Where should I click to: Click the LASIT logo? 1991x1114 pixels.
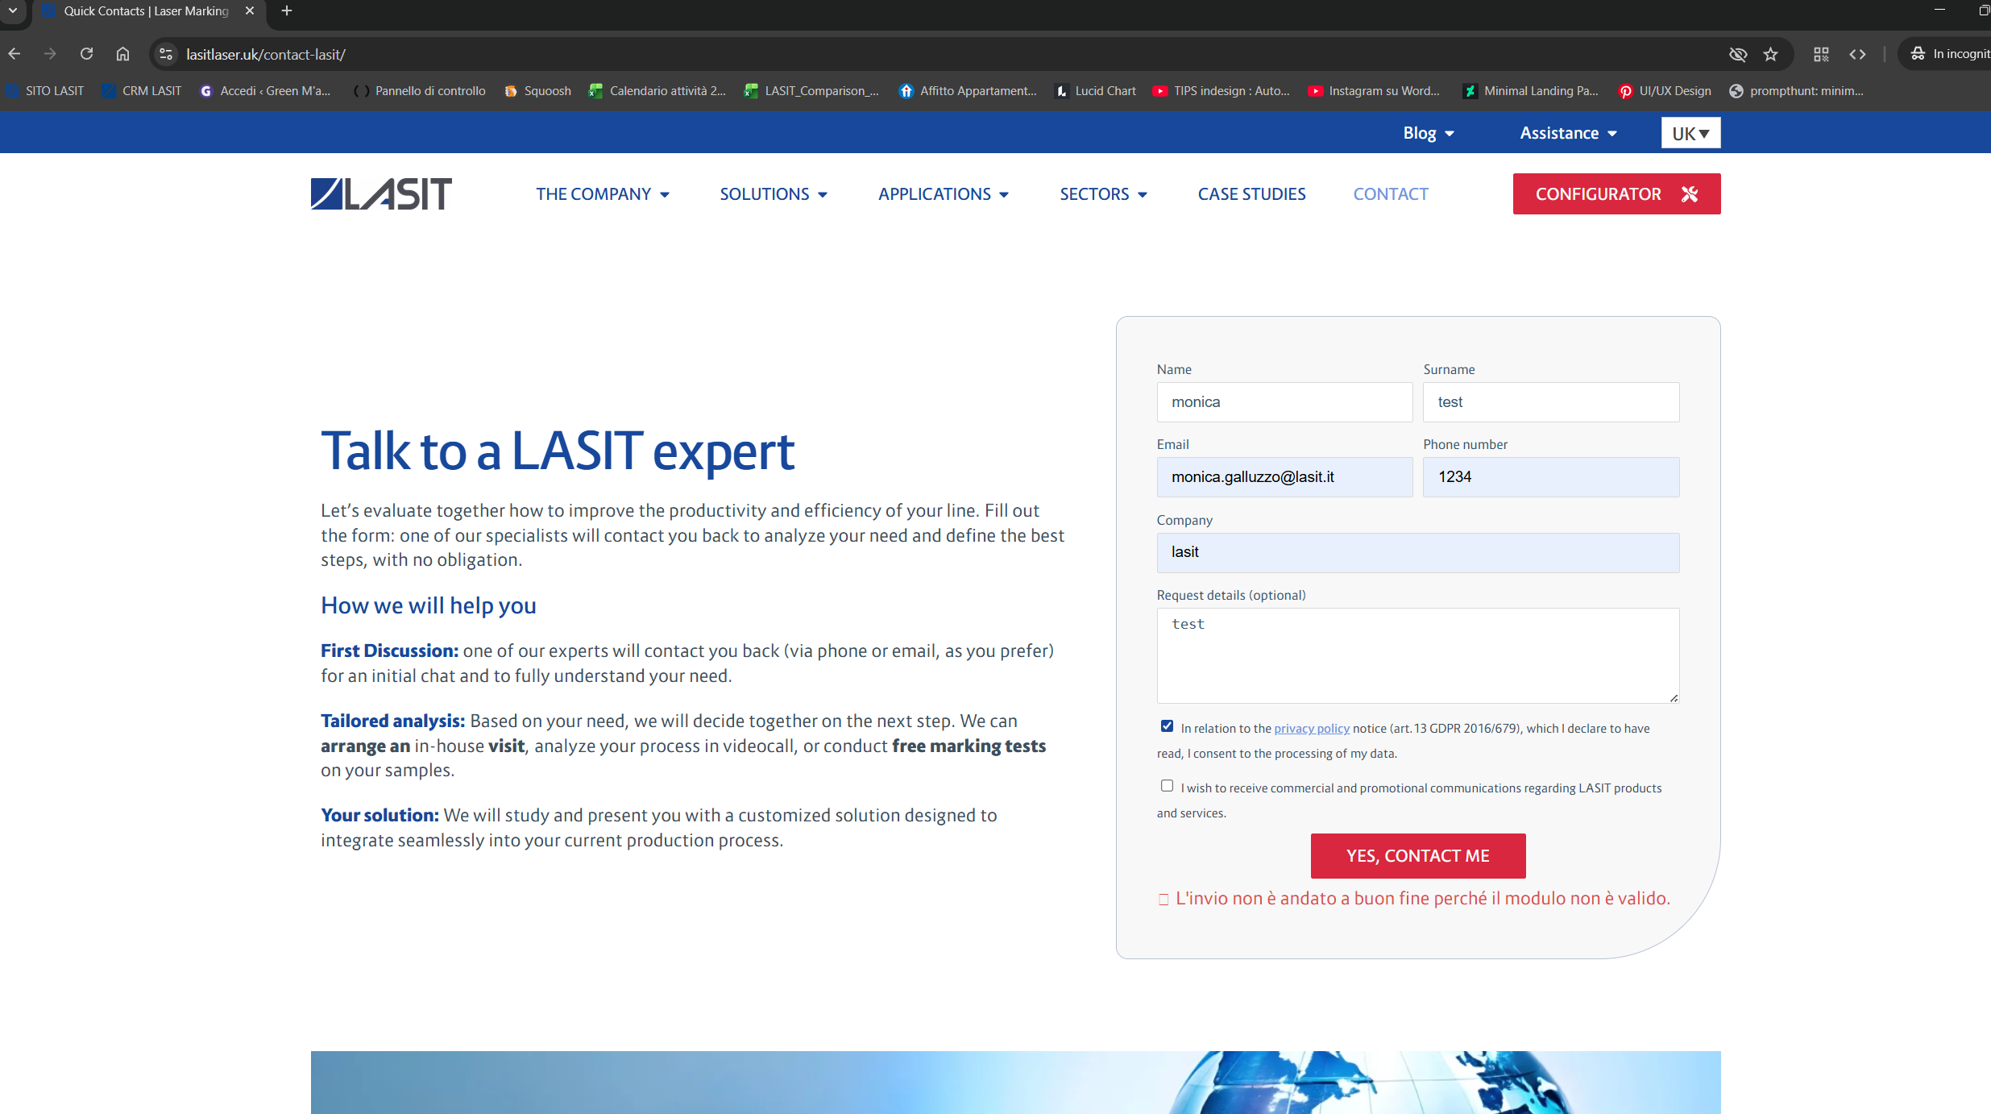[x=381, y=194]
